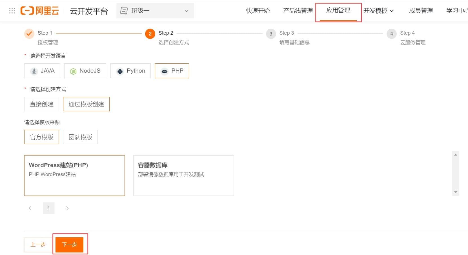This screenshot has width=468, height=255.
Task: Click the 授权管理 step label
Action: click(x=48, y=43)
